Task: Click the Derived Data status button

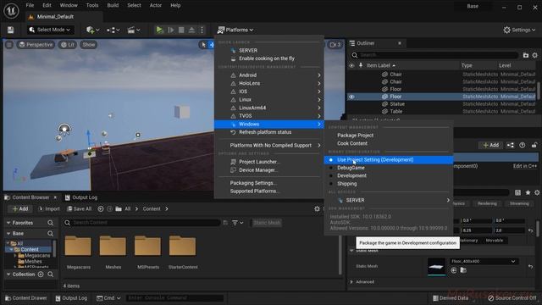Action: click(x=451, y=297)
